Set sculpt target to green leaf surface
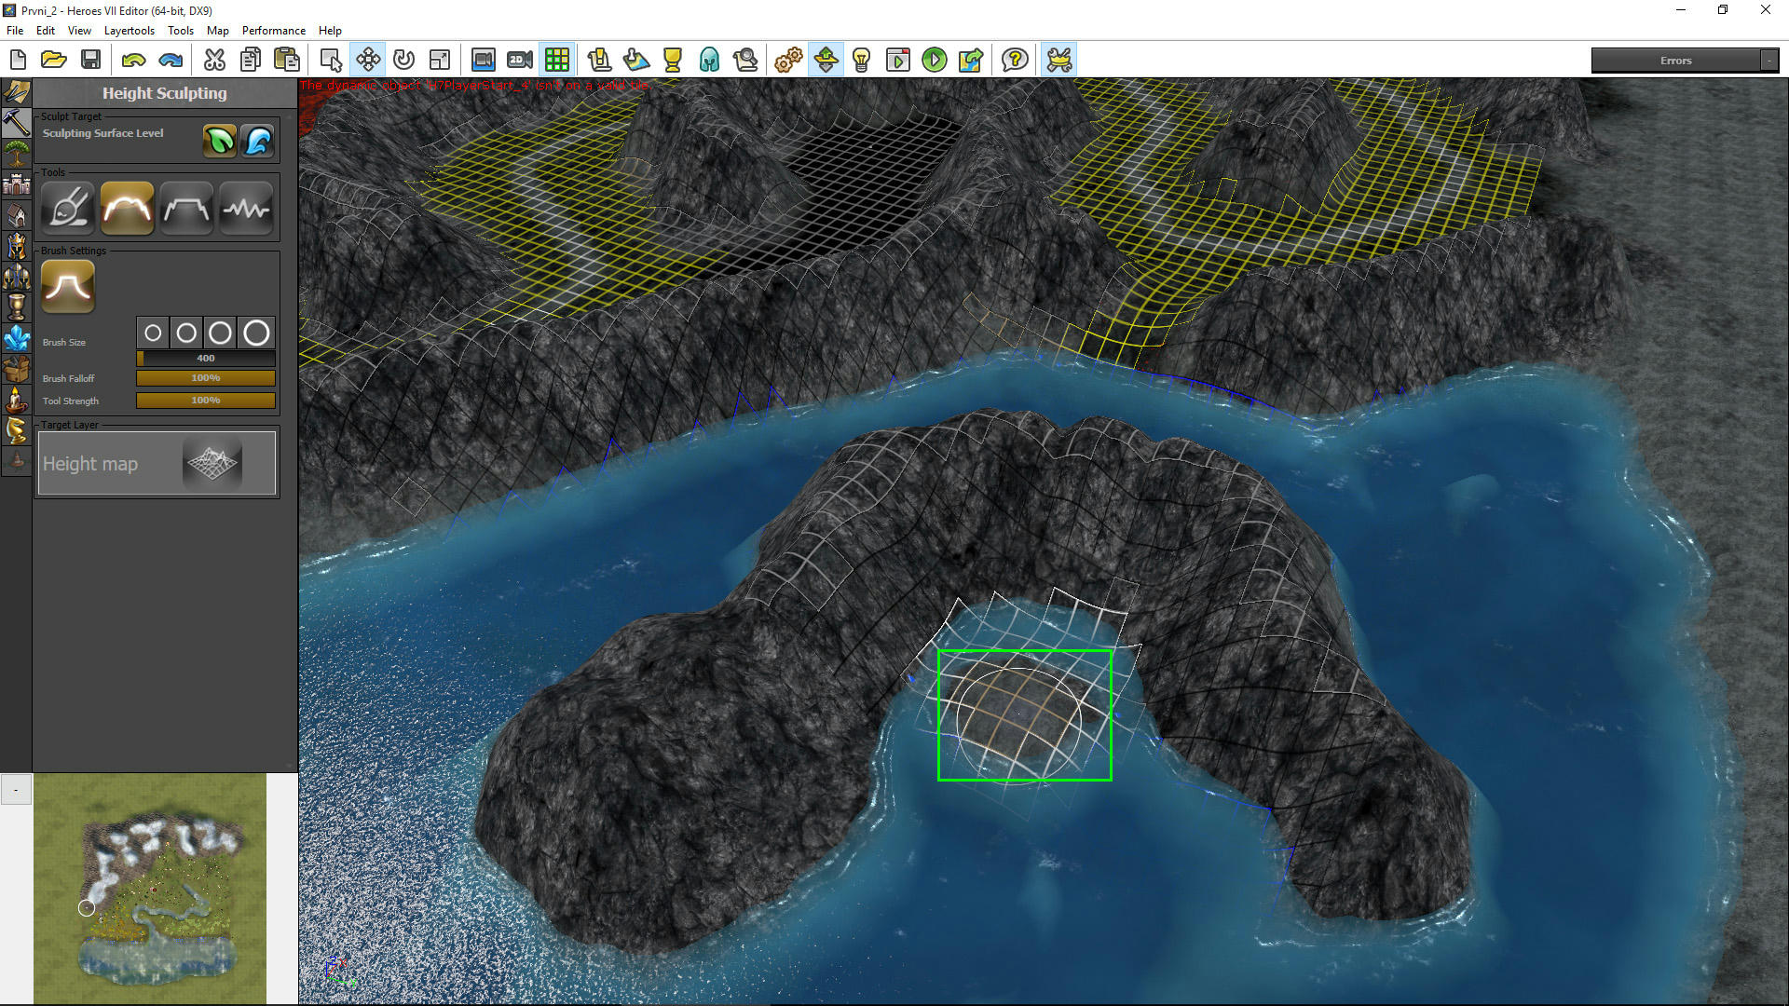The image size is (1789, 1006). click(220, 141)
